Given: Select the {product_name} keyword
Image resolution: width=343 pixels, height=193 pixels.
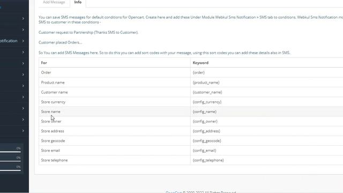Looking at the screenshot, I should (x=206, y=83).
